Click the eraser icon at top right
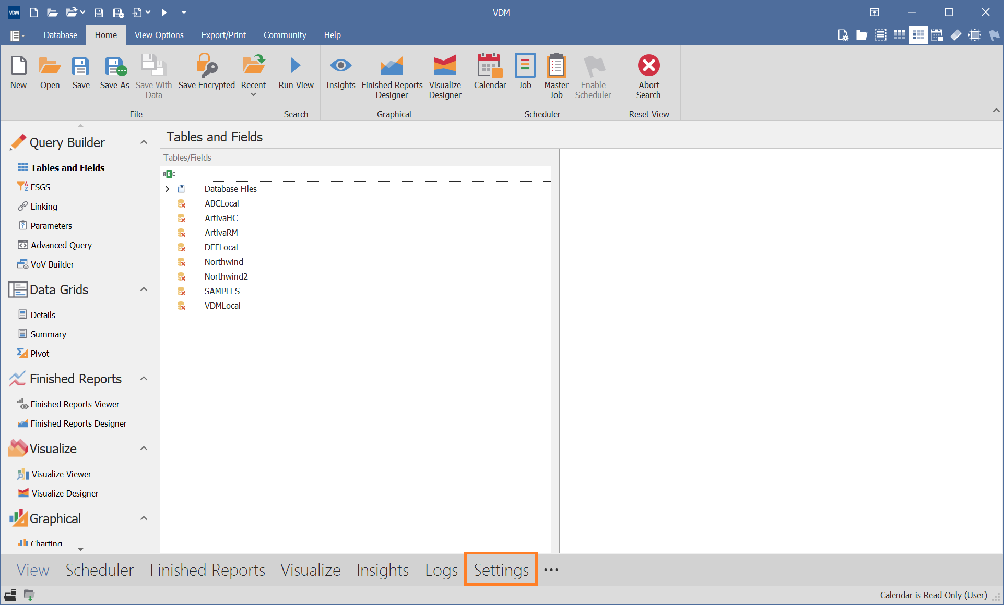Viewport: 1004px width, 605px height. [955, 35]
